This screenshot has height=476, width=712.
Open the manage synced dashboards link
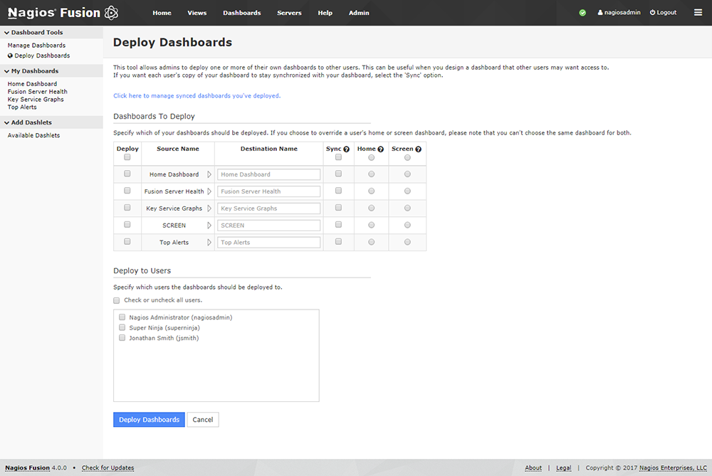tap(197, 95)
